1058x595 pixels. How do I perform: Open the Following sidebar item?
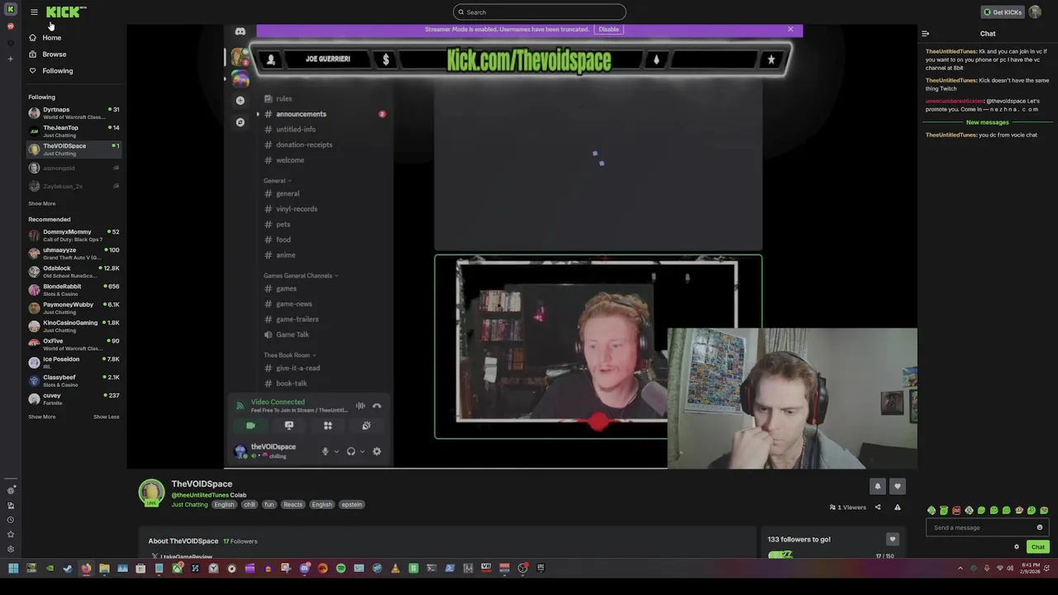[57, 70]
